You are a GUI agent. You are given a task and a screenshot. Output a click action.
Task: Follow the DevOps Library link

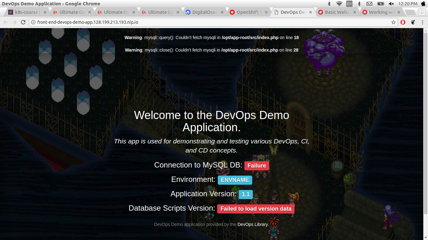click(x=253, y=224)
